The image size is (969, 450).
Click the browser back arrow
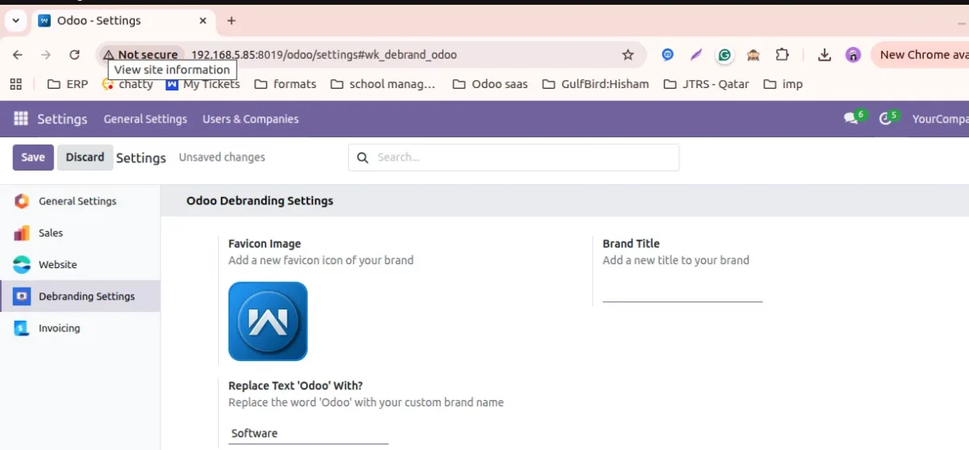point(18,55)
